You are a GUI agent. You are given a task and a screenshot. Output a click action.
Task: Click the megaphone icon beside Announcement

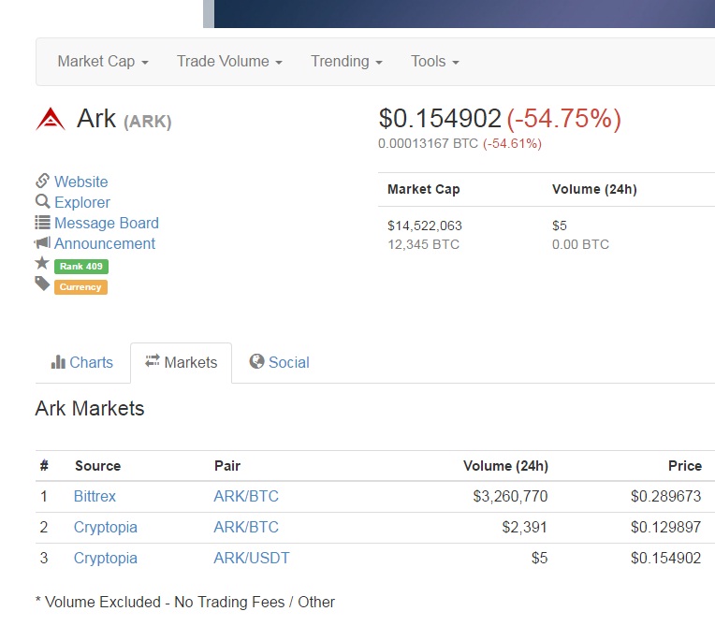42,242
